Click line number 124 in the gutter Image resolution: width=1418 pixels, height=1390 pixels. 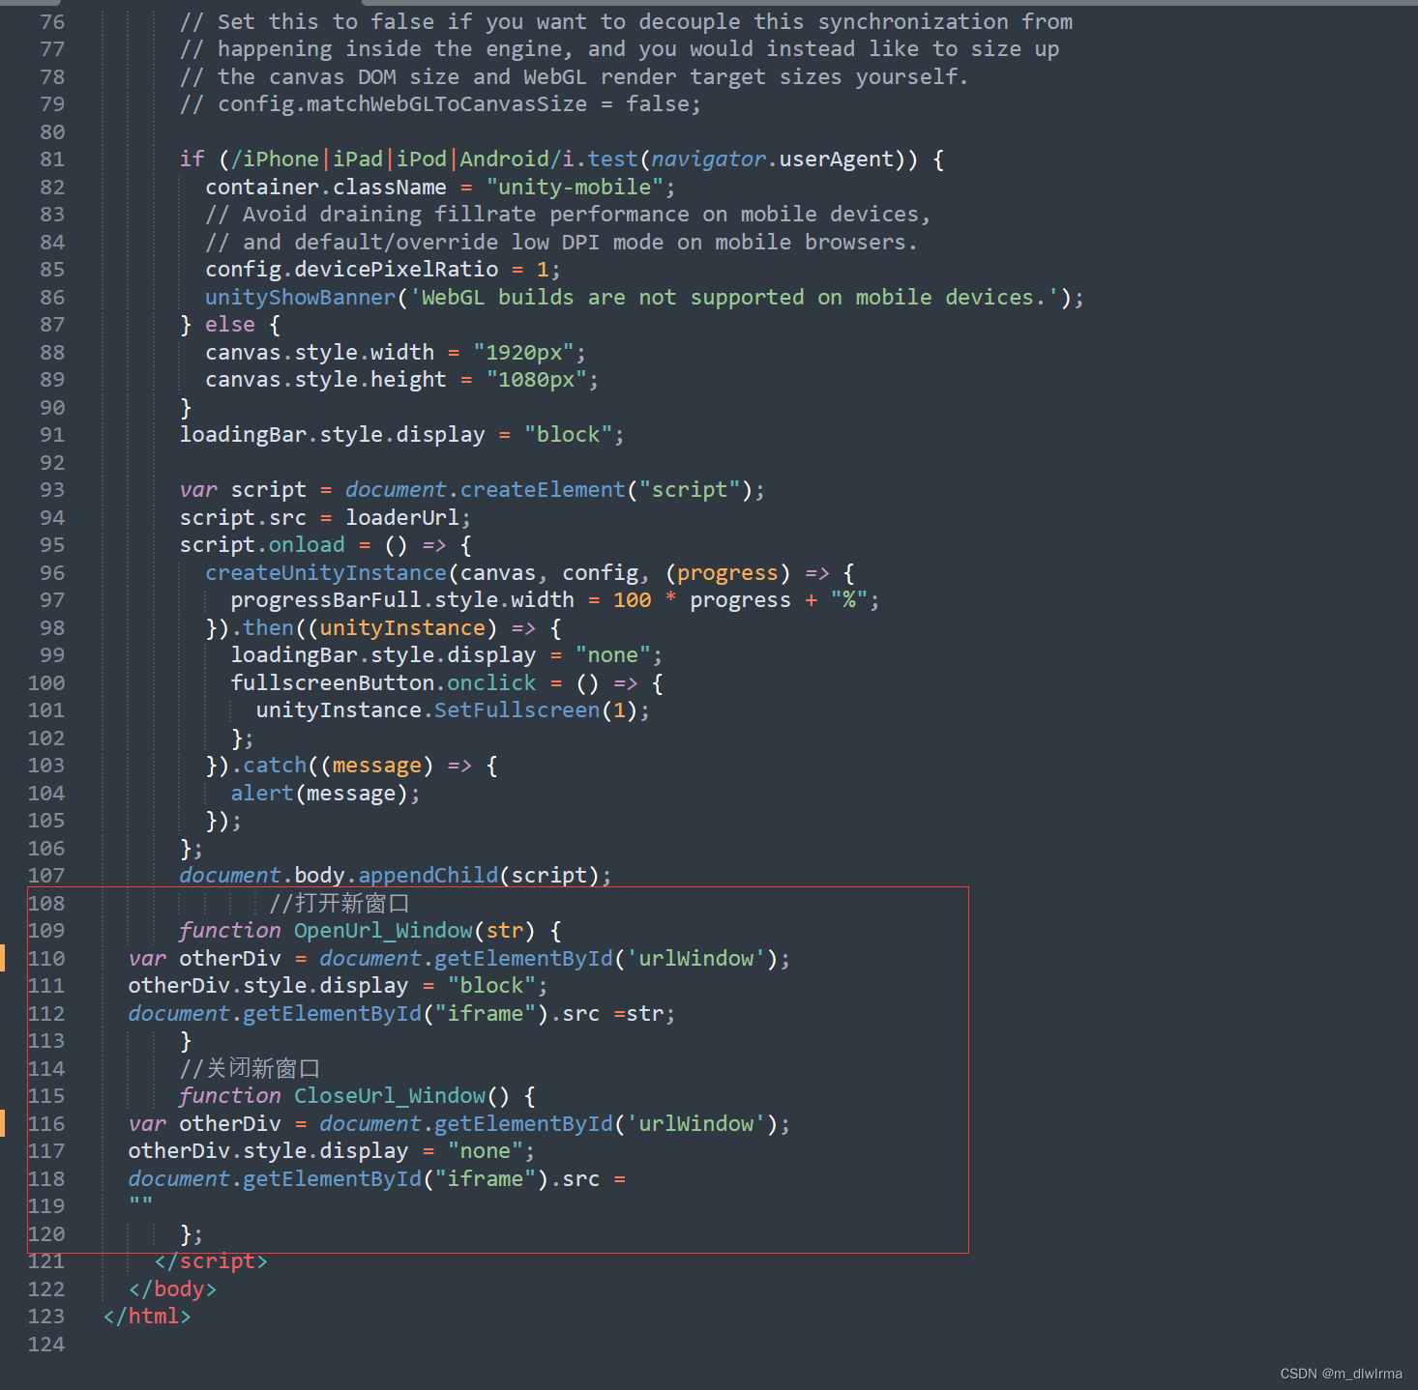click(46, 1345)
